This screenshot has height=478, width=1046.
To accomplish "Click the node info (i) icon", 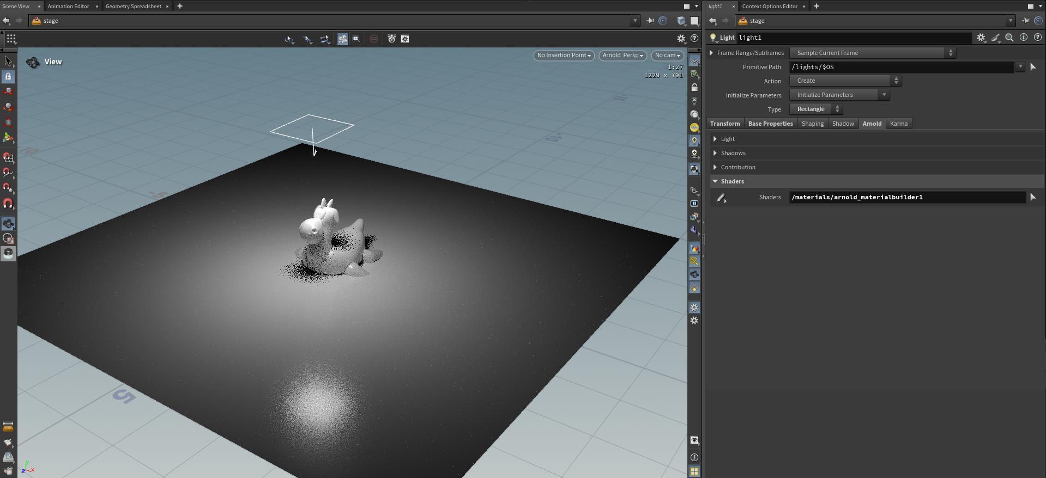I will pyautogui.click(x=1024, y=38).
